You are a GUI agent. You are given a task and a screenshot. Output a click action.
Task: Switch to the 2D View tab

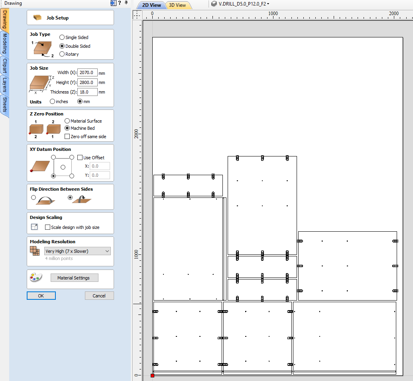(152, 5)
